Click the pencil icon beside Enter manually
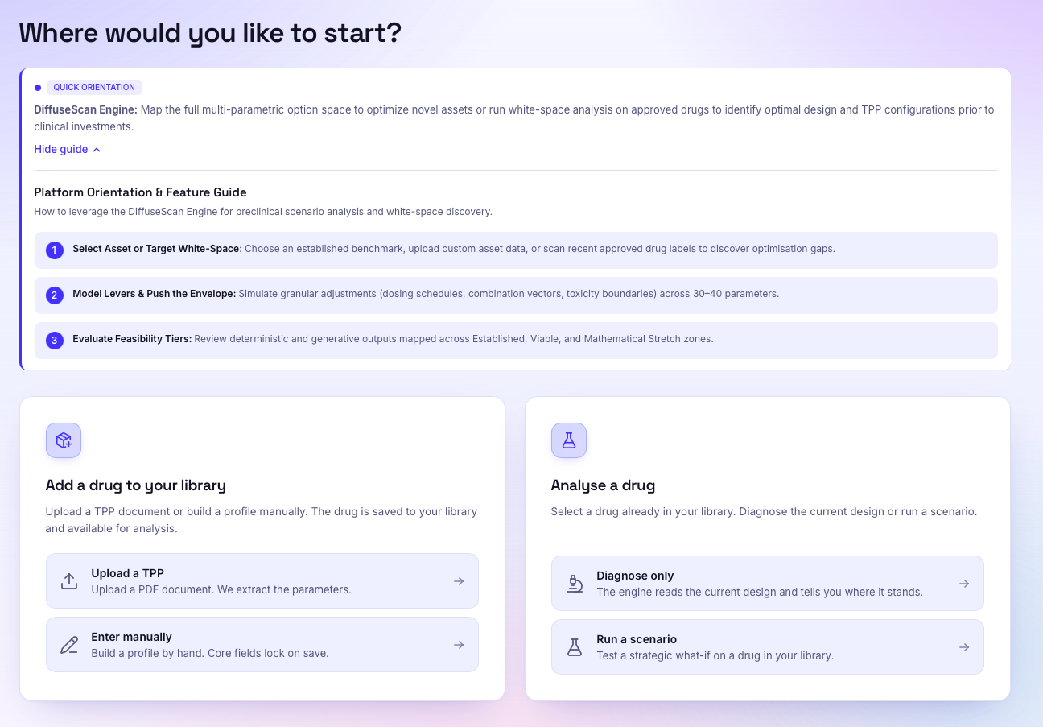This screenshot has height=727, width=1043. pyautogui.click(x=69, y=645)
